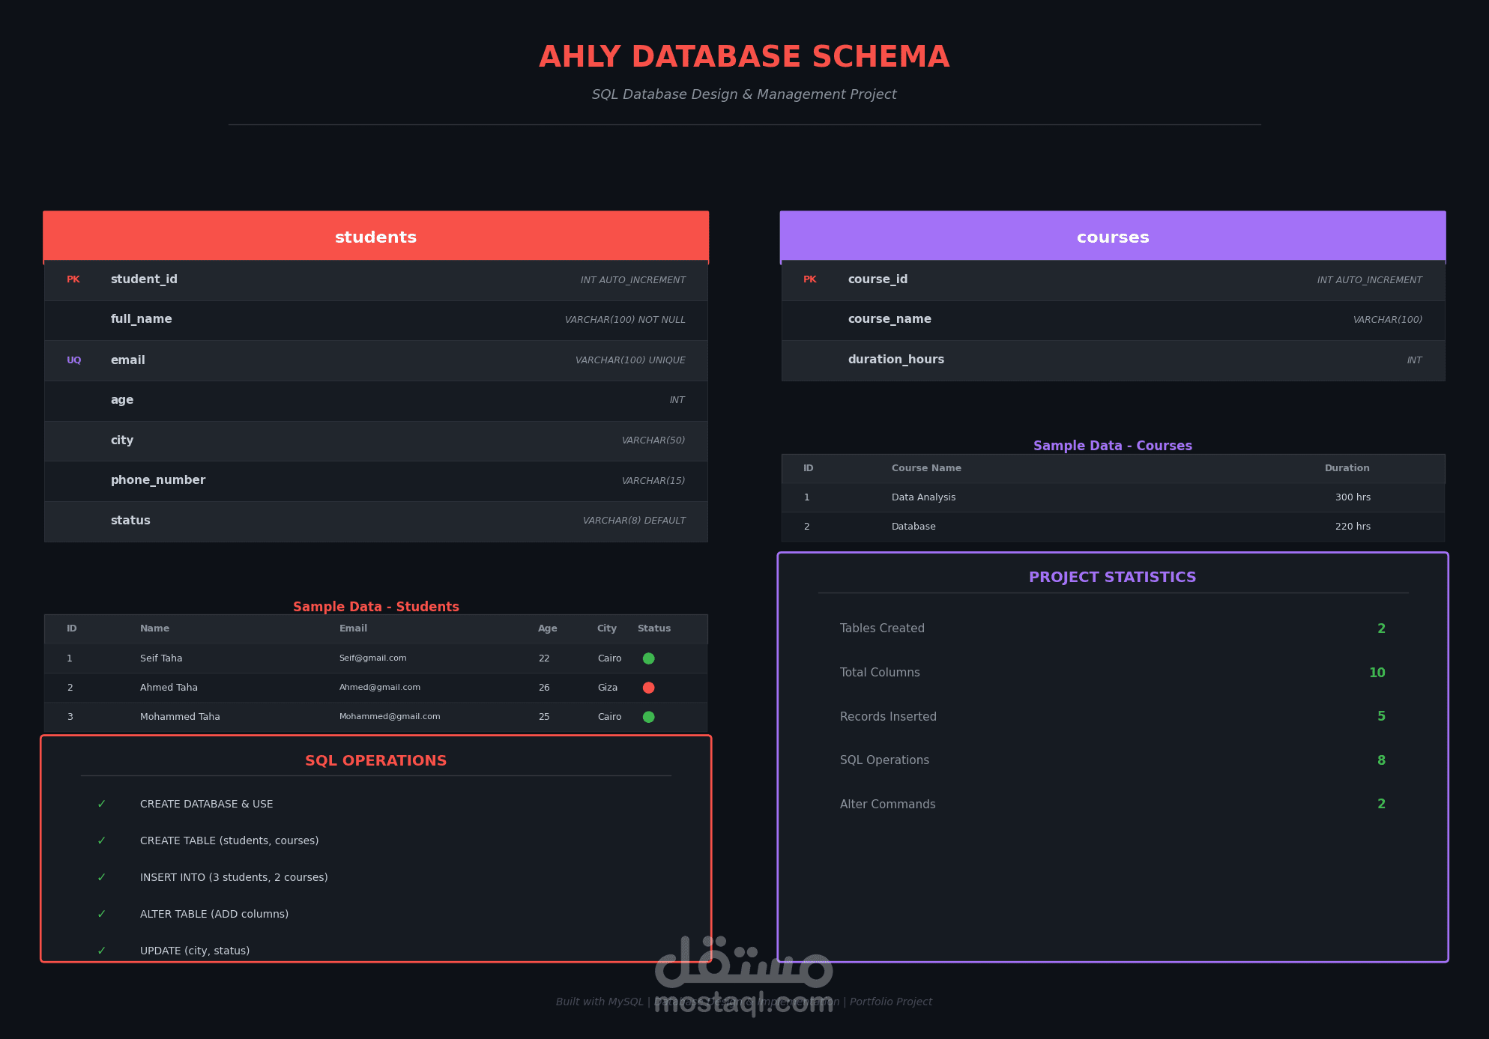1489x1039 pixels.
Task: Click the checkmark beside CREATE DATABASE & USE
Action: pyautogui.click(x=101, y=803)
